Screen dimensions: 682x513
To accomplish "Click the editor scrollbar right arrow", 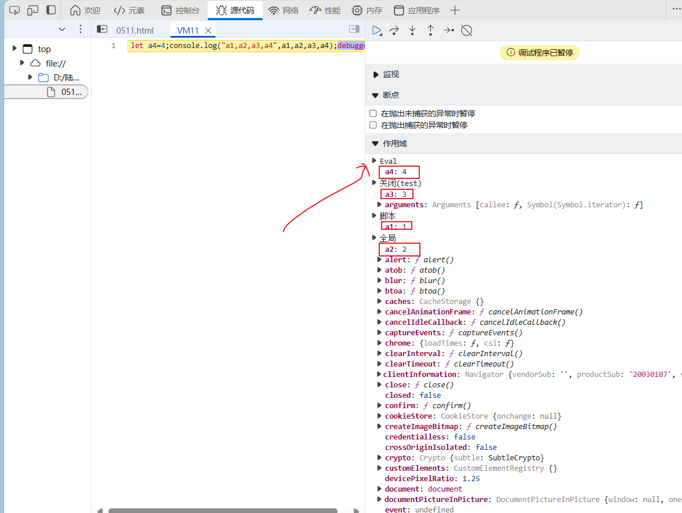I will point(356,510).
